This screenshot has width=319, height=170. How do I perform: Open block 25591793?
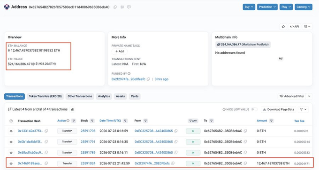point(88,131)
